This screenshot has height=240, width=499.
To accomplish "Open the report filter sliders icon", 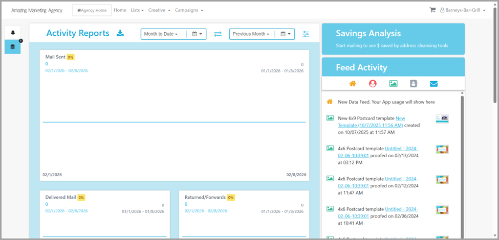I will click(306, 34).
